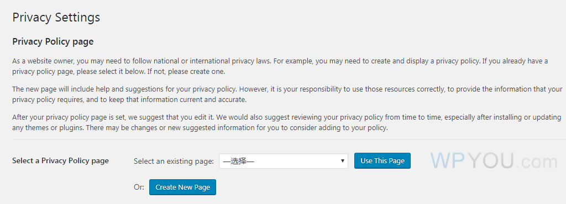Click the 'Or:' label
This screenshot has width=566, height=204.
[x=139, y=187]
